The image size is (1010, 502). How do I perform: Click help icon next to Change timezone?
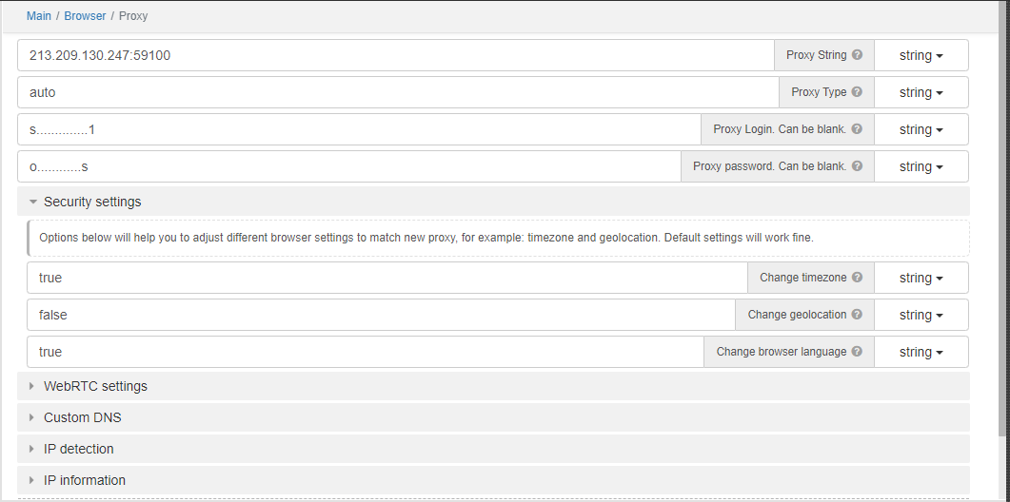(x=857, y=278)
